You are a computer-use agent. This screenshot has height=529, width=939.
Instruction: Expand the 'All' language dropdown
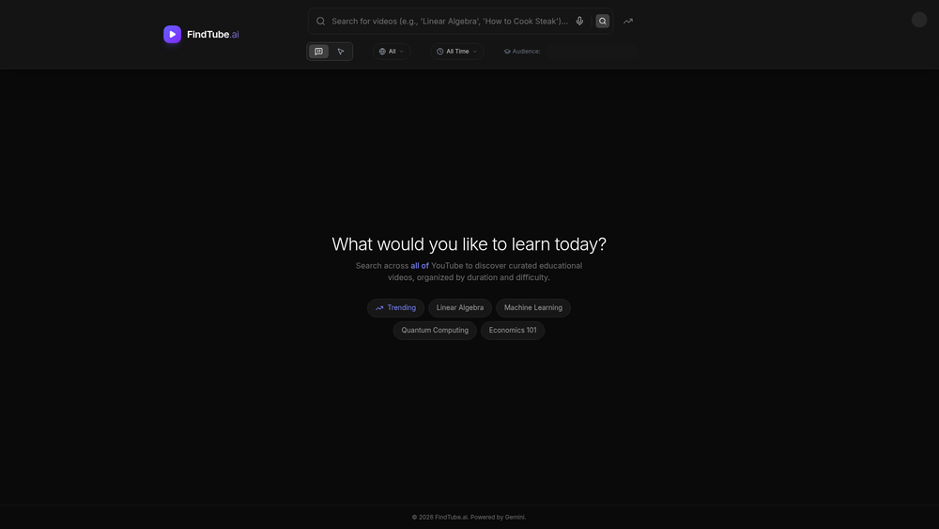pyautogui.click(x=392, y=52)
